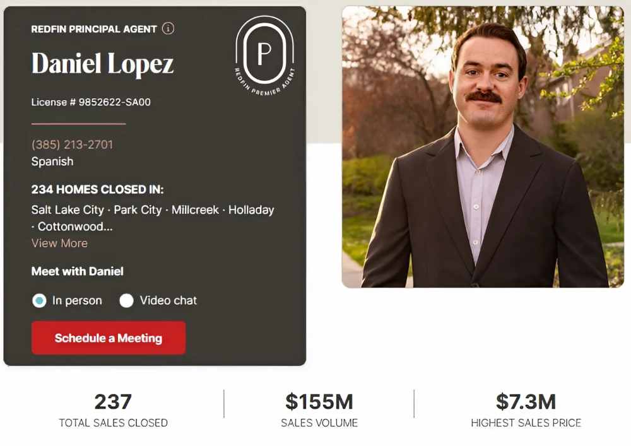Screen dimensions: 631x446
Task: Choose Video chat meeting option
Action: click(127, 301)
